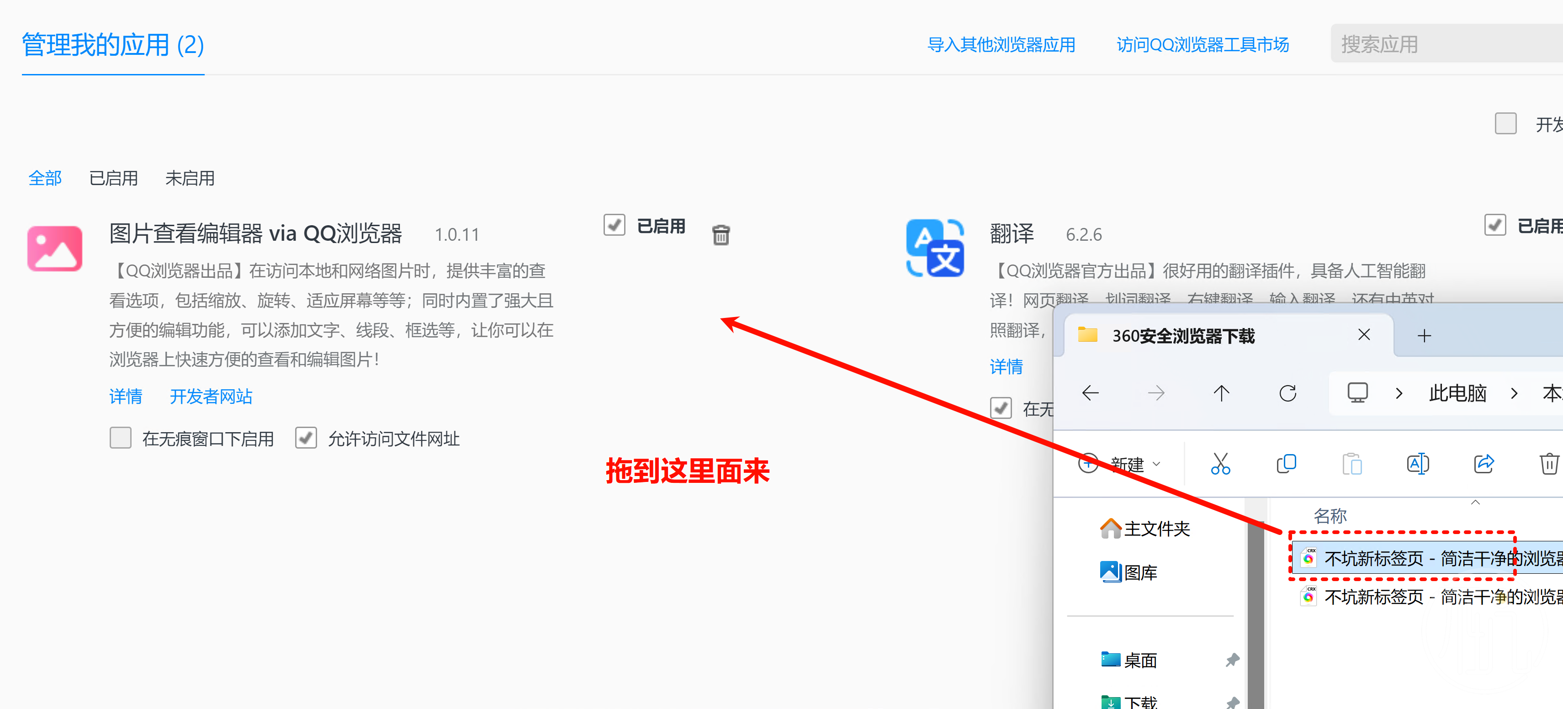1563x709 pixels.
Task: Open 主文件夹 in explorer sidebar
Action: point(1145,529)
